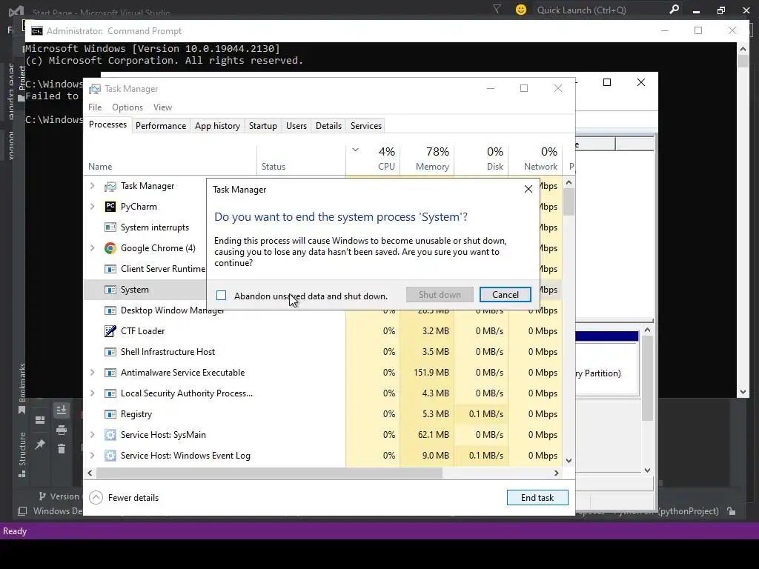This screenshot has width=759, height=569.
Task: Click the Google Chrome process icon
Action: (x=110, y=248)
